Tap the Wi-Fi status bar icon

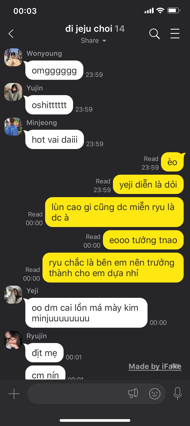(x=160, y=11)
